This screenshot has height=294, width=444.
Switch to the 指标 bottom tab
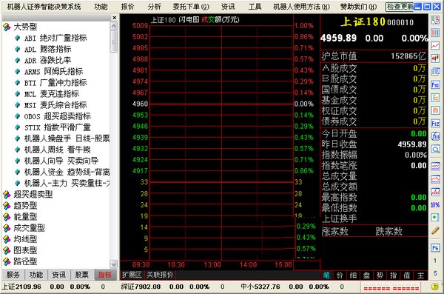(105, 275)
